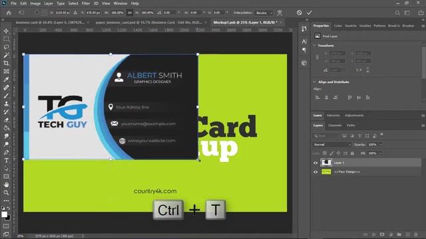Toggle the layer filter on/off switch
The width and height of the screenshot is (426, 239).
point(381,134)
